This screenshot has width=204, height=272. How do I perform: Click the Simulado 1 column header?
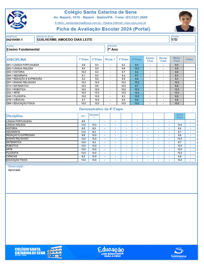[x=94, y=116]
